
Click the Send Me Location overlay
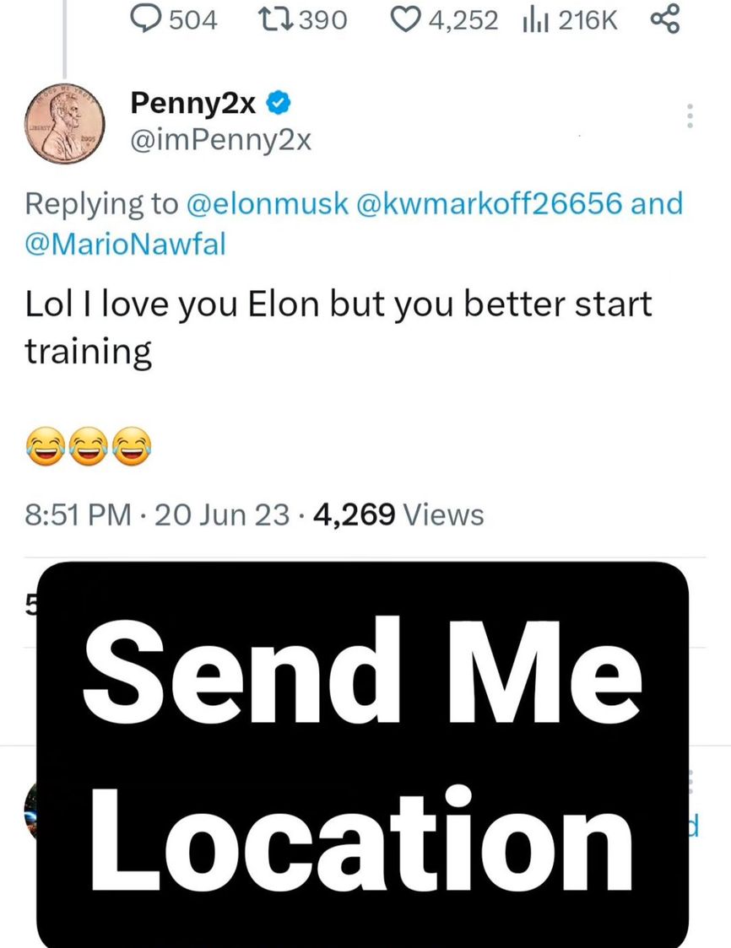click(362, 755)
